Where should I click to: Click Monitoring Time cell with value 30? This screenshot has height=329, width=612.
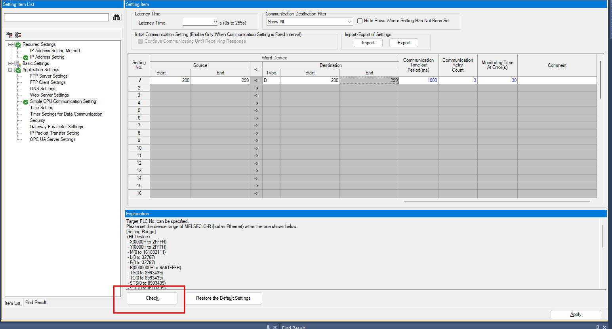tap(498, 80)
